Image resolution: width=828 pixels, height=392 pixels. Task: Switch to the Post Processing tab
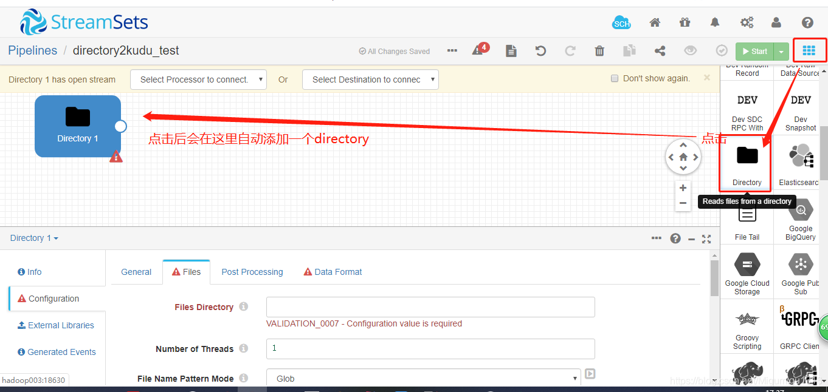[x=252, y=272]
